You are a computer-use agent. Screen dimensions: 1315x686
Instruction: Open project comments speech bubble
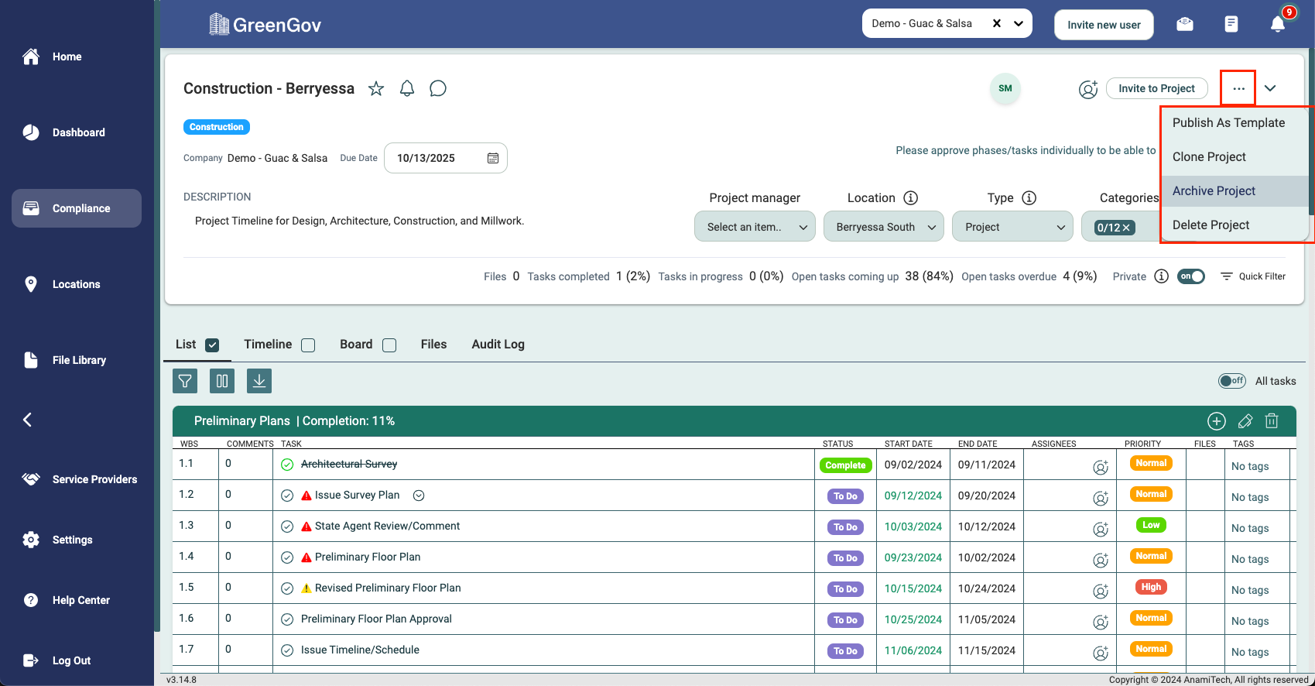(438, 88)
